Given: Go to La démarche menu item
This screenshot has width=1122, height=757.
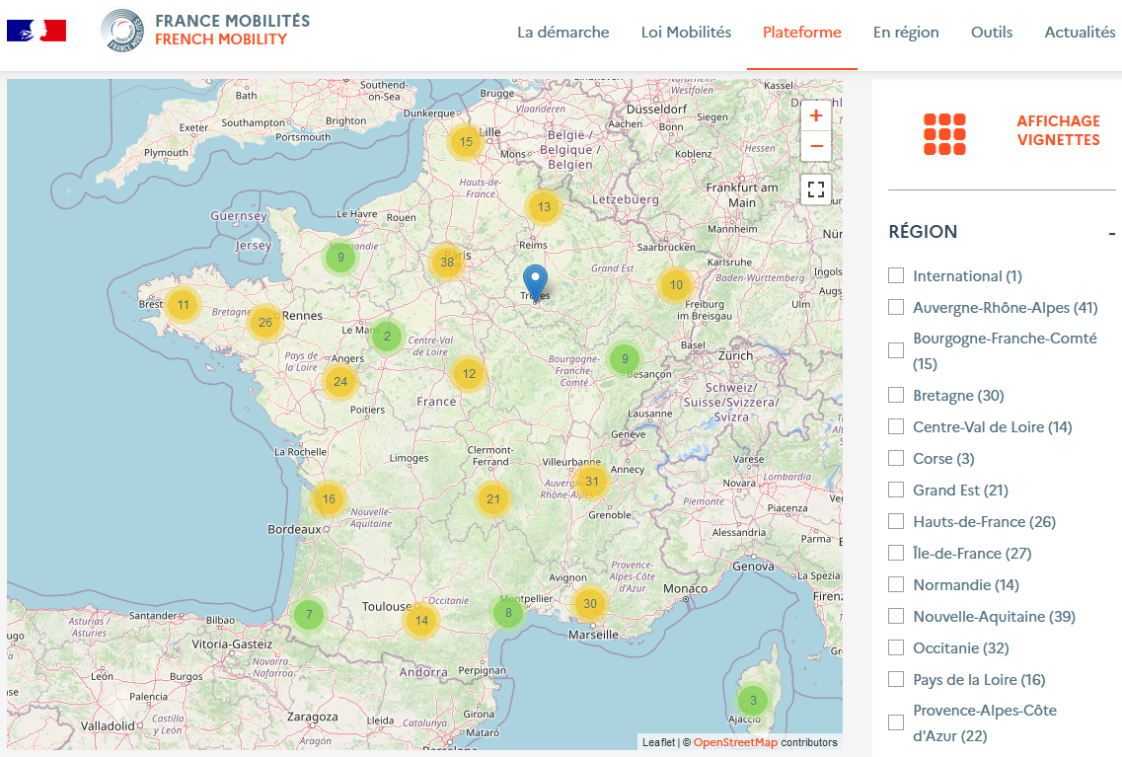Looking at the screenshot, I should pos(562,33).
